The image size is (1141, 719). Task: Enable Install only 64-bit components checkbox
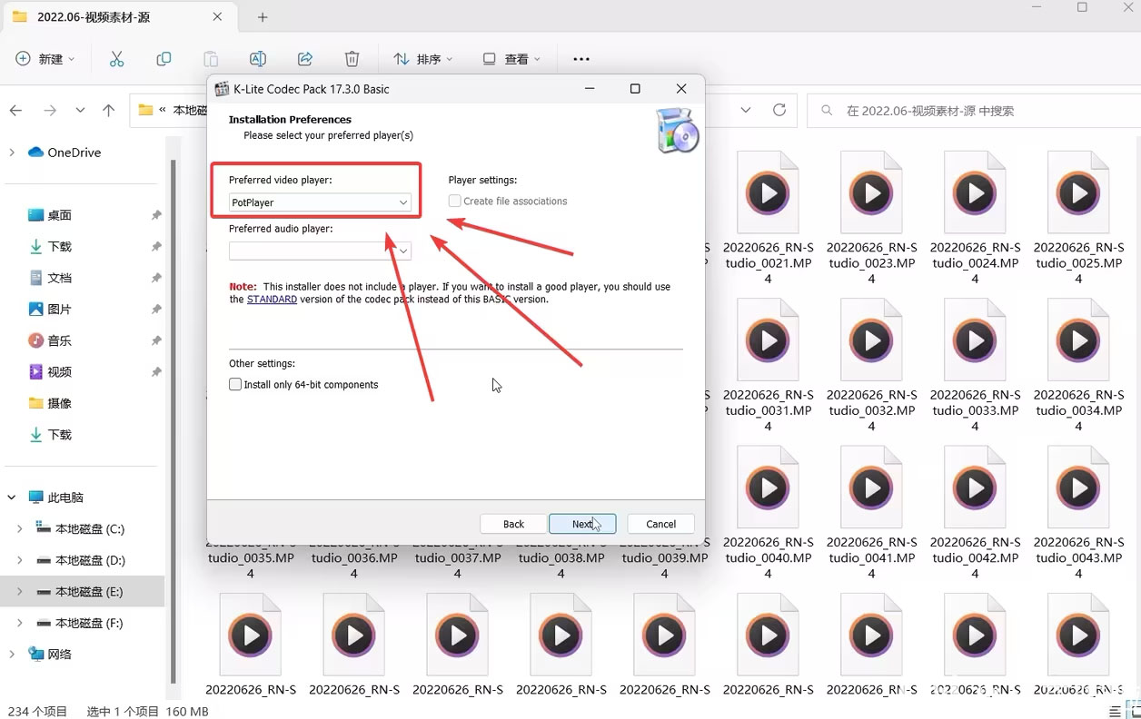click(236, 385)
